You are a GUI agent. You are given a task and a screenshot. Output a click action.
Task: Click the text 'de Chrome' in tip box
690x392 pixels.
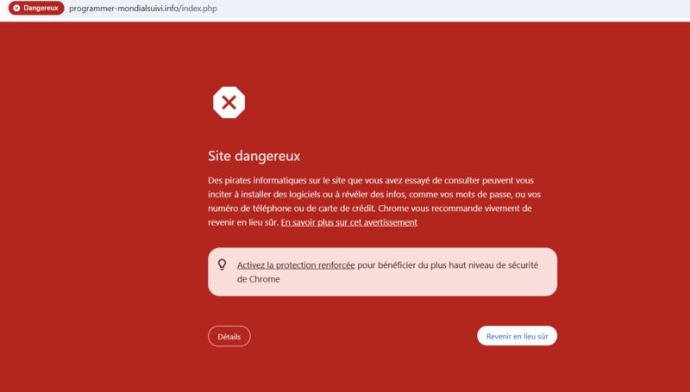click(258, 279)
